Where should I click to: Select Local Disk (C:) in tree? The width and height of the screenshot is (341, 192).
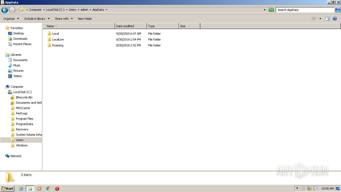click(22, 92)
